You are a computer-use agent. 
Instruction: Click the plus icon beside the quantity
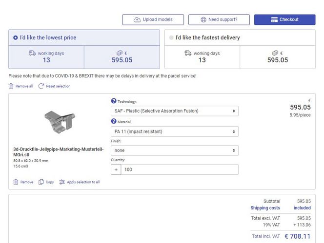117,169
